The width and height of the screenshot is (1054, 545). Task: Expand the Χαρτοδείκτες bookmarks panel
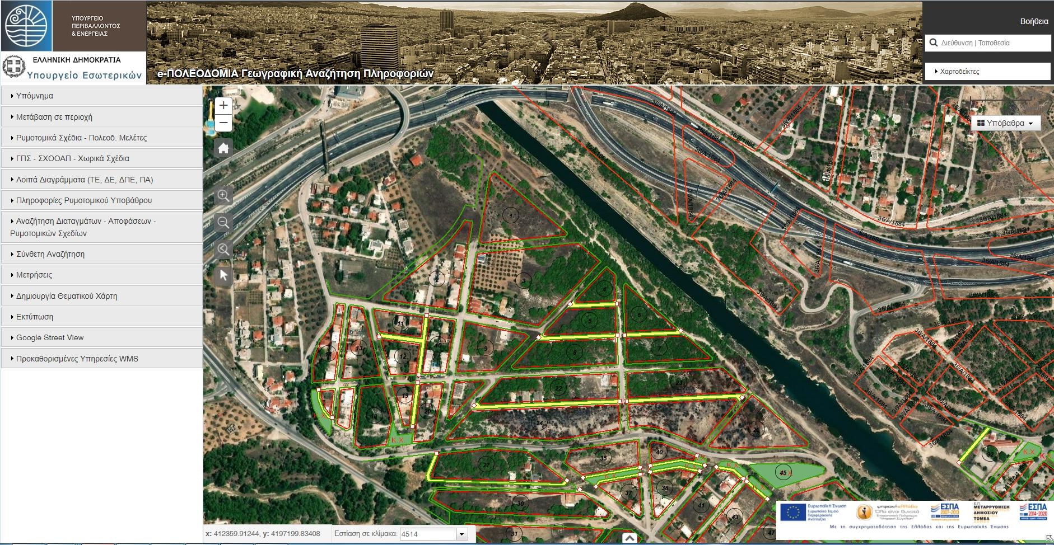pos(987,72)
